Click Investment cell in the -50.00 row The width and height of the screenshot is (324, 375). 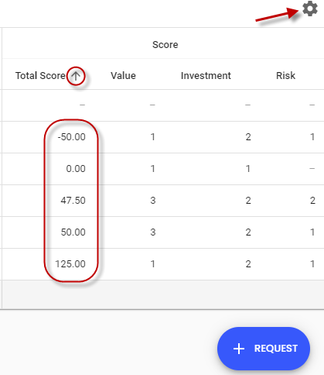[x=248, y=137]
